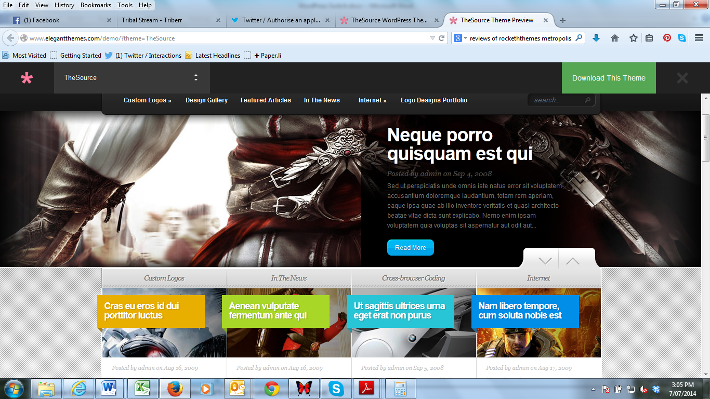Open Google Chrome from the taskbar
Viewport: 710px width, 399px height.
[272, 389]
